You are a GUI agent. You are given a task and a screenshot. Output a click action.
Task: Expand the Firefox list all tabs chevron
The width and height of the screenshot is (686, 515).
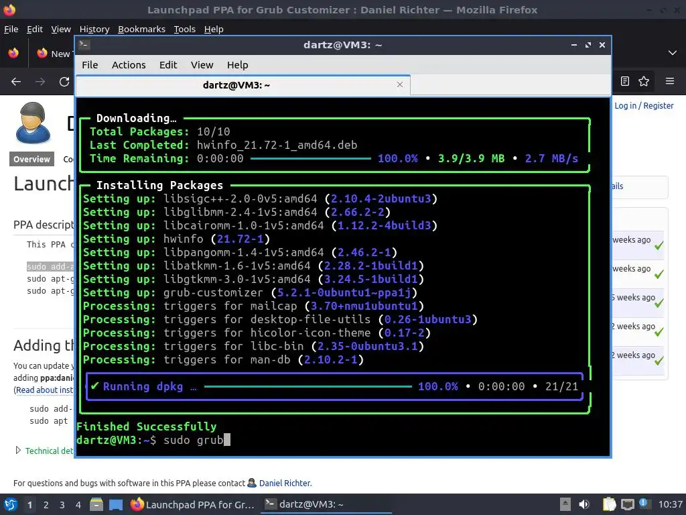pos(673,53)
